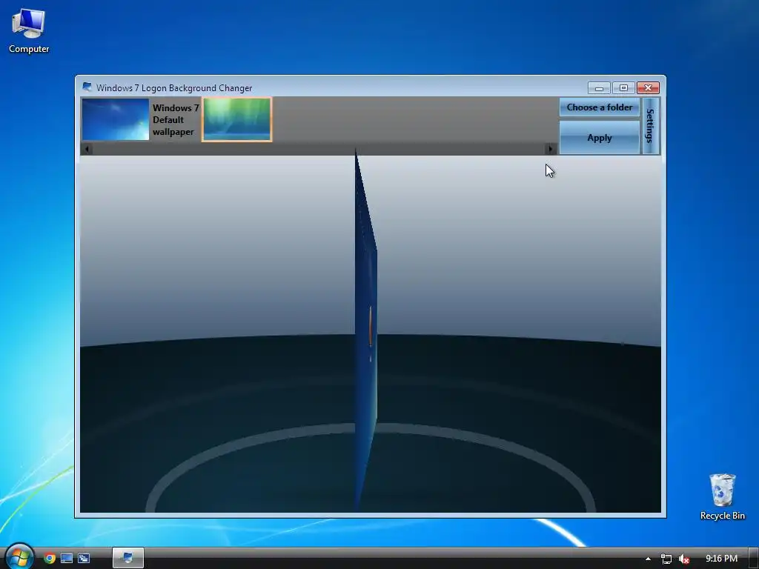The height and width of the screenshot is (569, 759).
Task: Click the switch between windows icon
Action: [84, 559]
